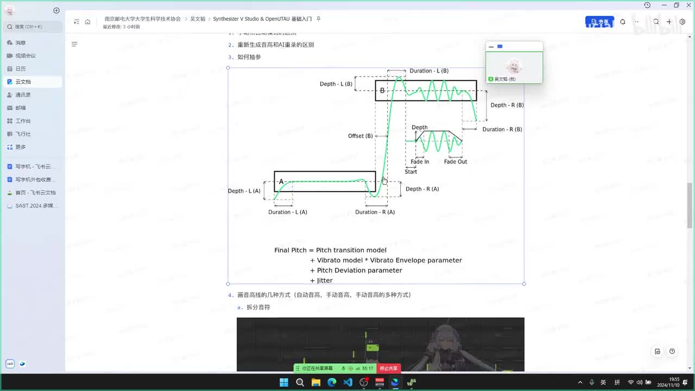Viewport: 695px width, 391px height.
Task: Open Workplace (工作台) in sidebar
Action: coord(31,121)
